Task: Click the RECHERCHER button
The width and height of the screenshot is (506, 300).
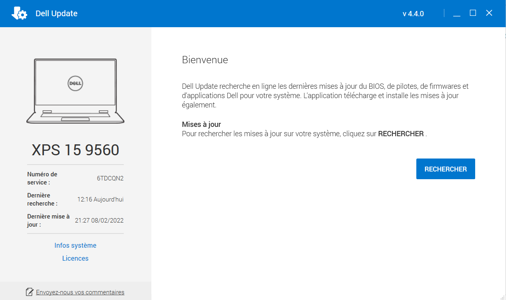Action: 446,169
